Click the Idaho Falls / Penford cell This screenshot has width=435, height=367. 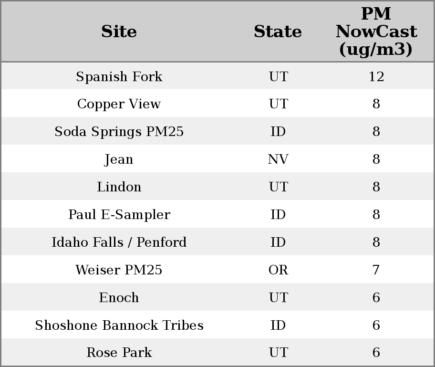119,242
